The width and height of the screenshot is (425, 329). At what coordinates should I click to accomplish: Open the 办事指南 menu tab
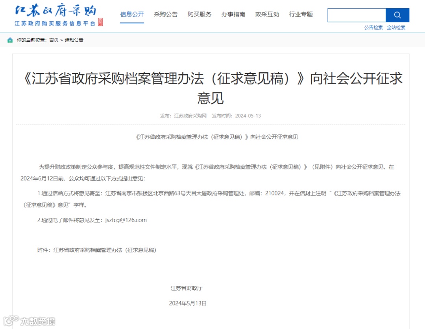(233, 15)
